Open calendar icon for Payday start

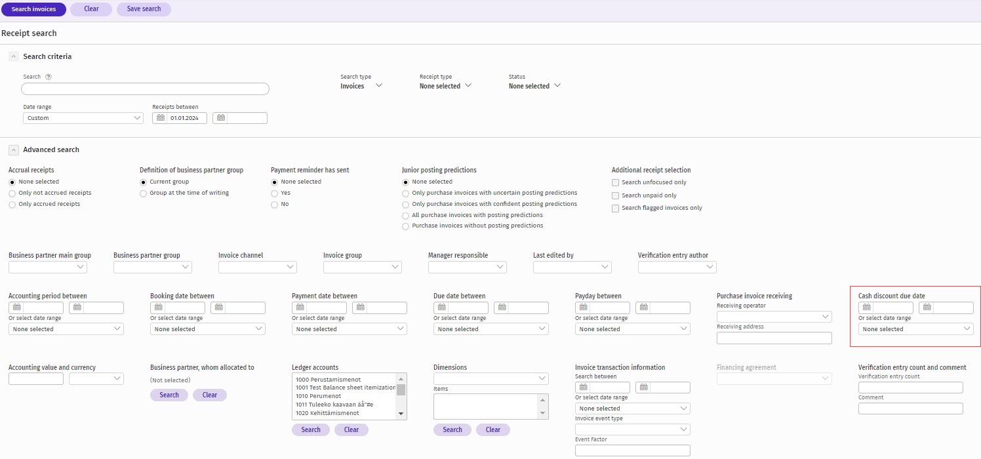[x=583, y=308]
